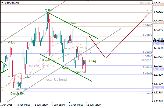
Task: Select the "local Up trend" text
Action: coord(56,80)
